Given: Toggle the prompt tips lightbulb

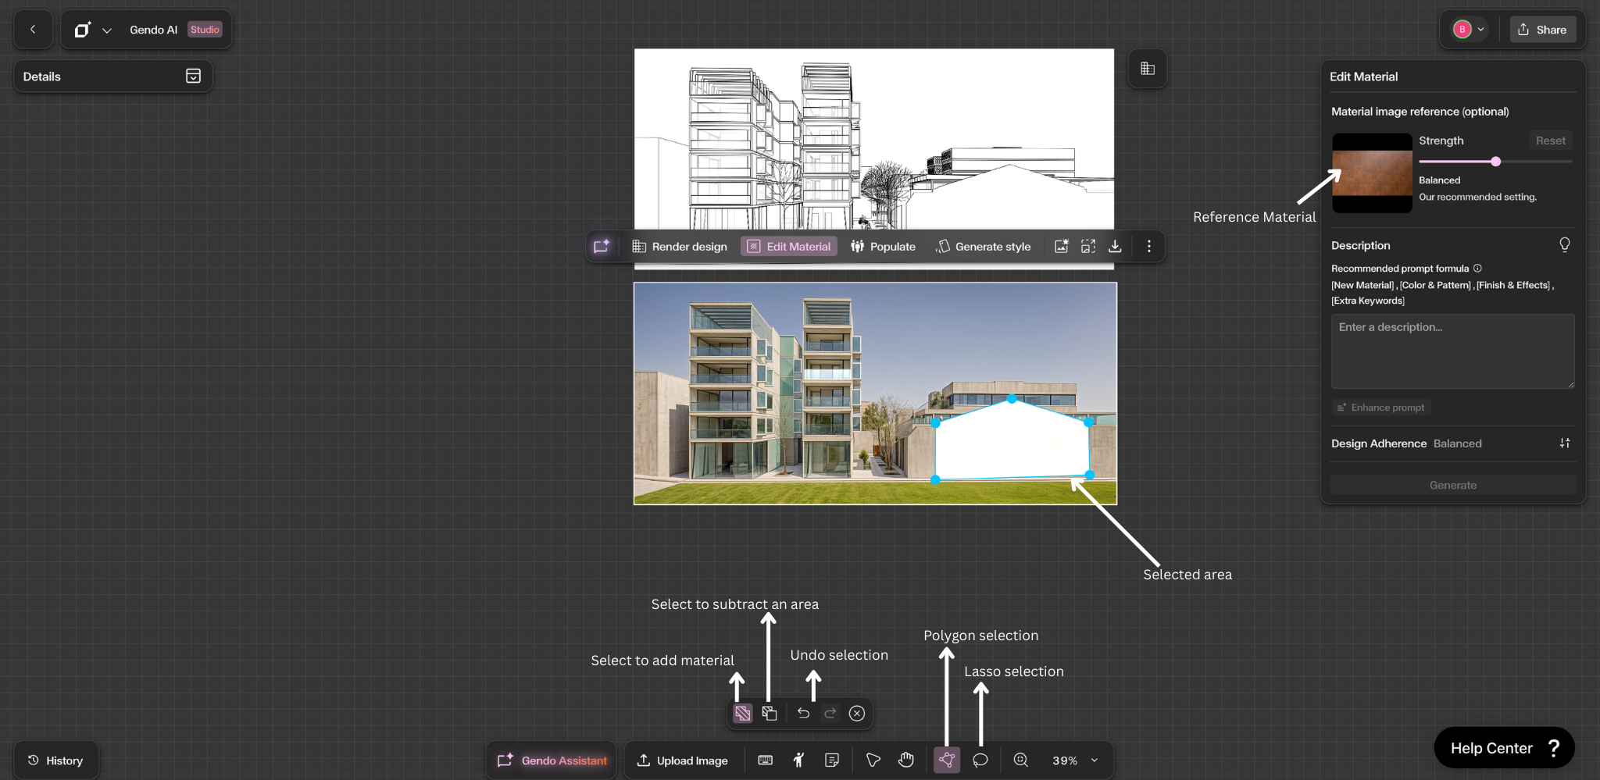Looking at the screenshot, I should pyautogui.click(x=1564, y=244).
